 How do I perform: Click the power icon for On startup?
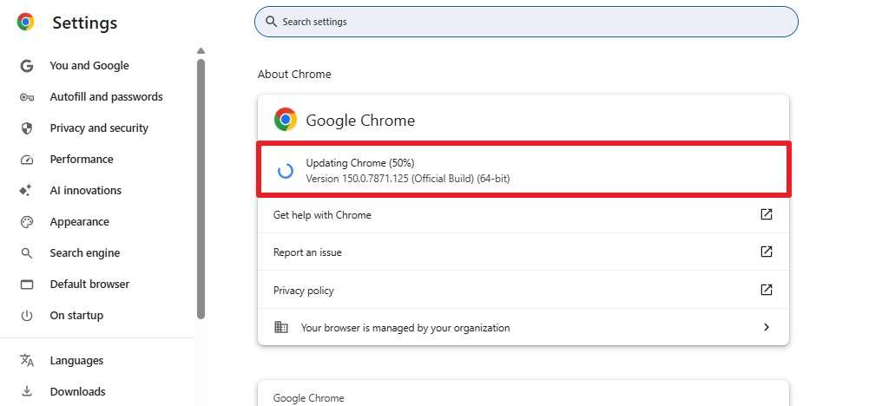[26, 315]
